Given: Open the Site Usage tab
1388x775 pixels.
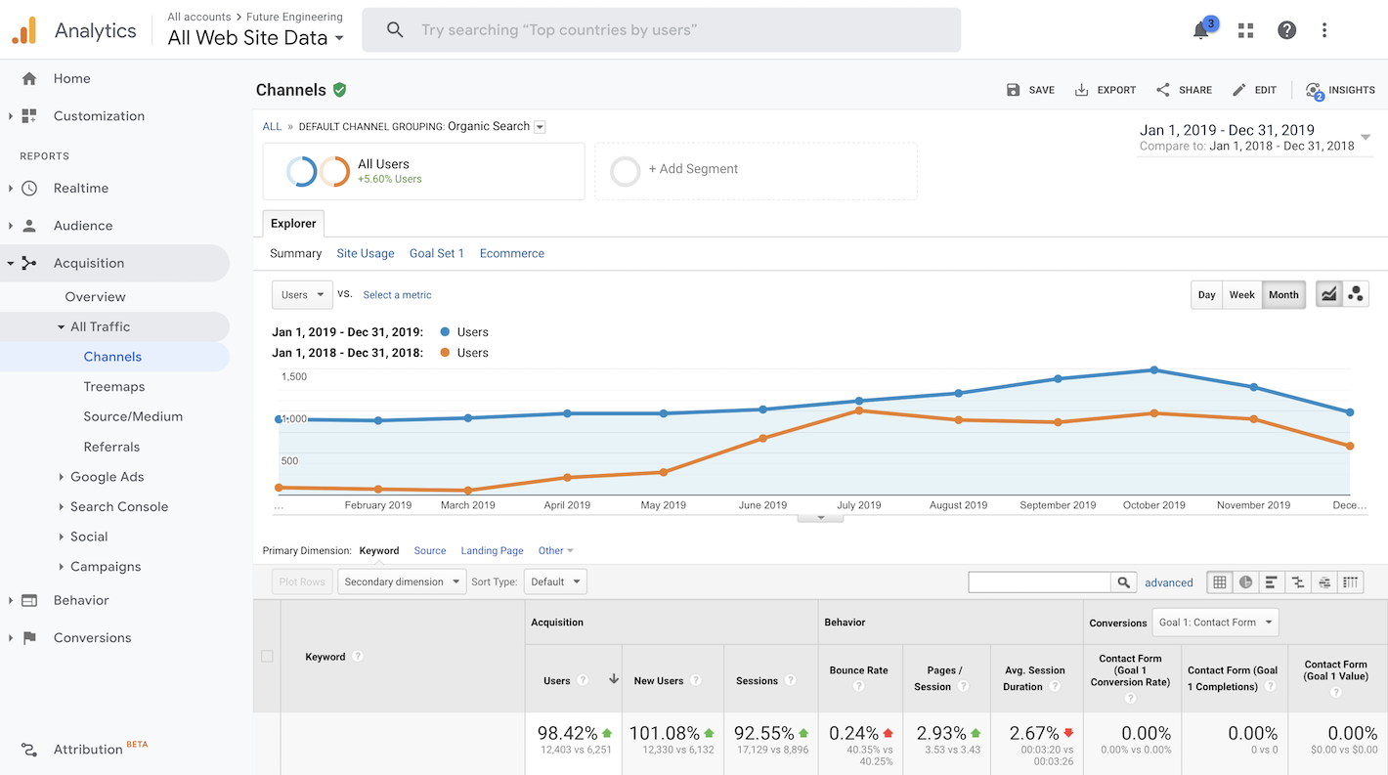Looking at the screenshot, I should [365, 253].
